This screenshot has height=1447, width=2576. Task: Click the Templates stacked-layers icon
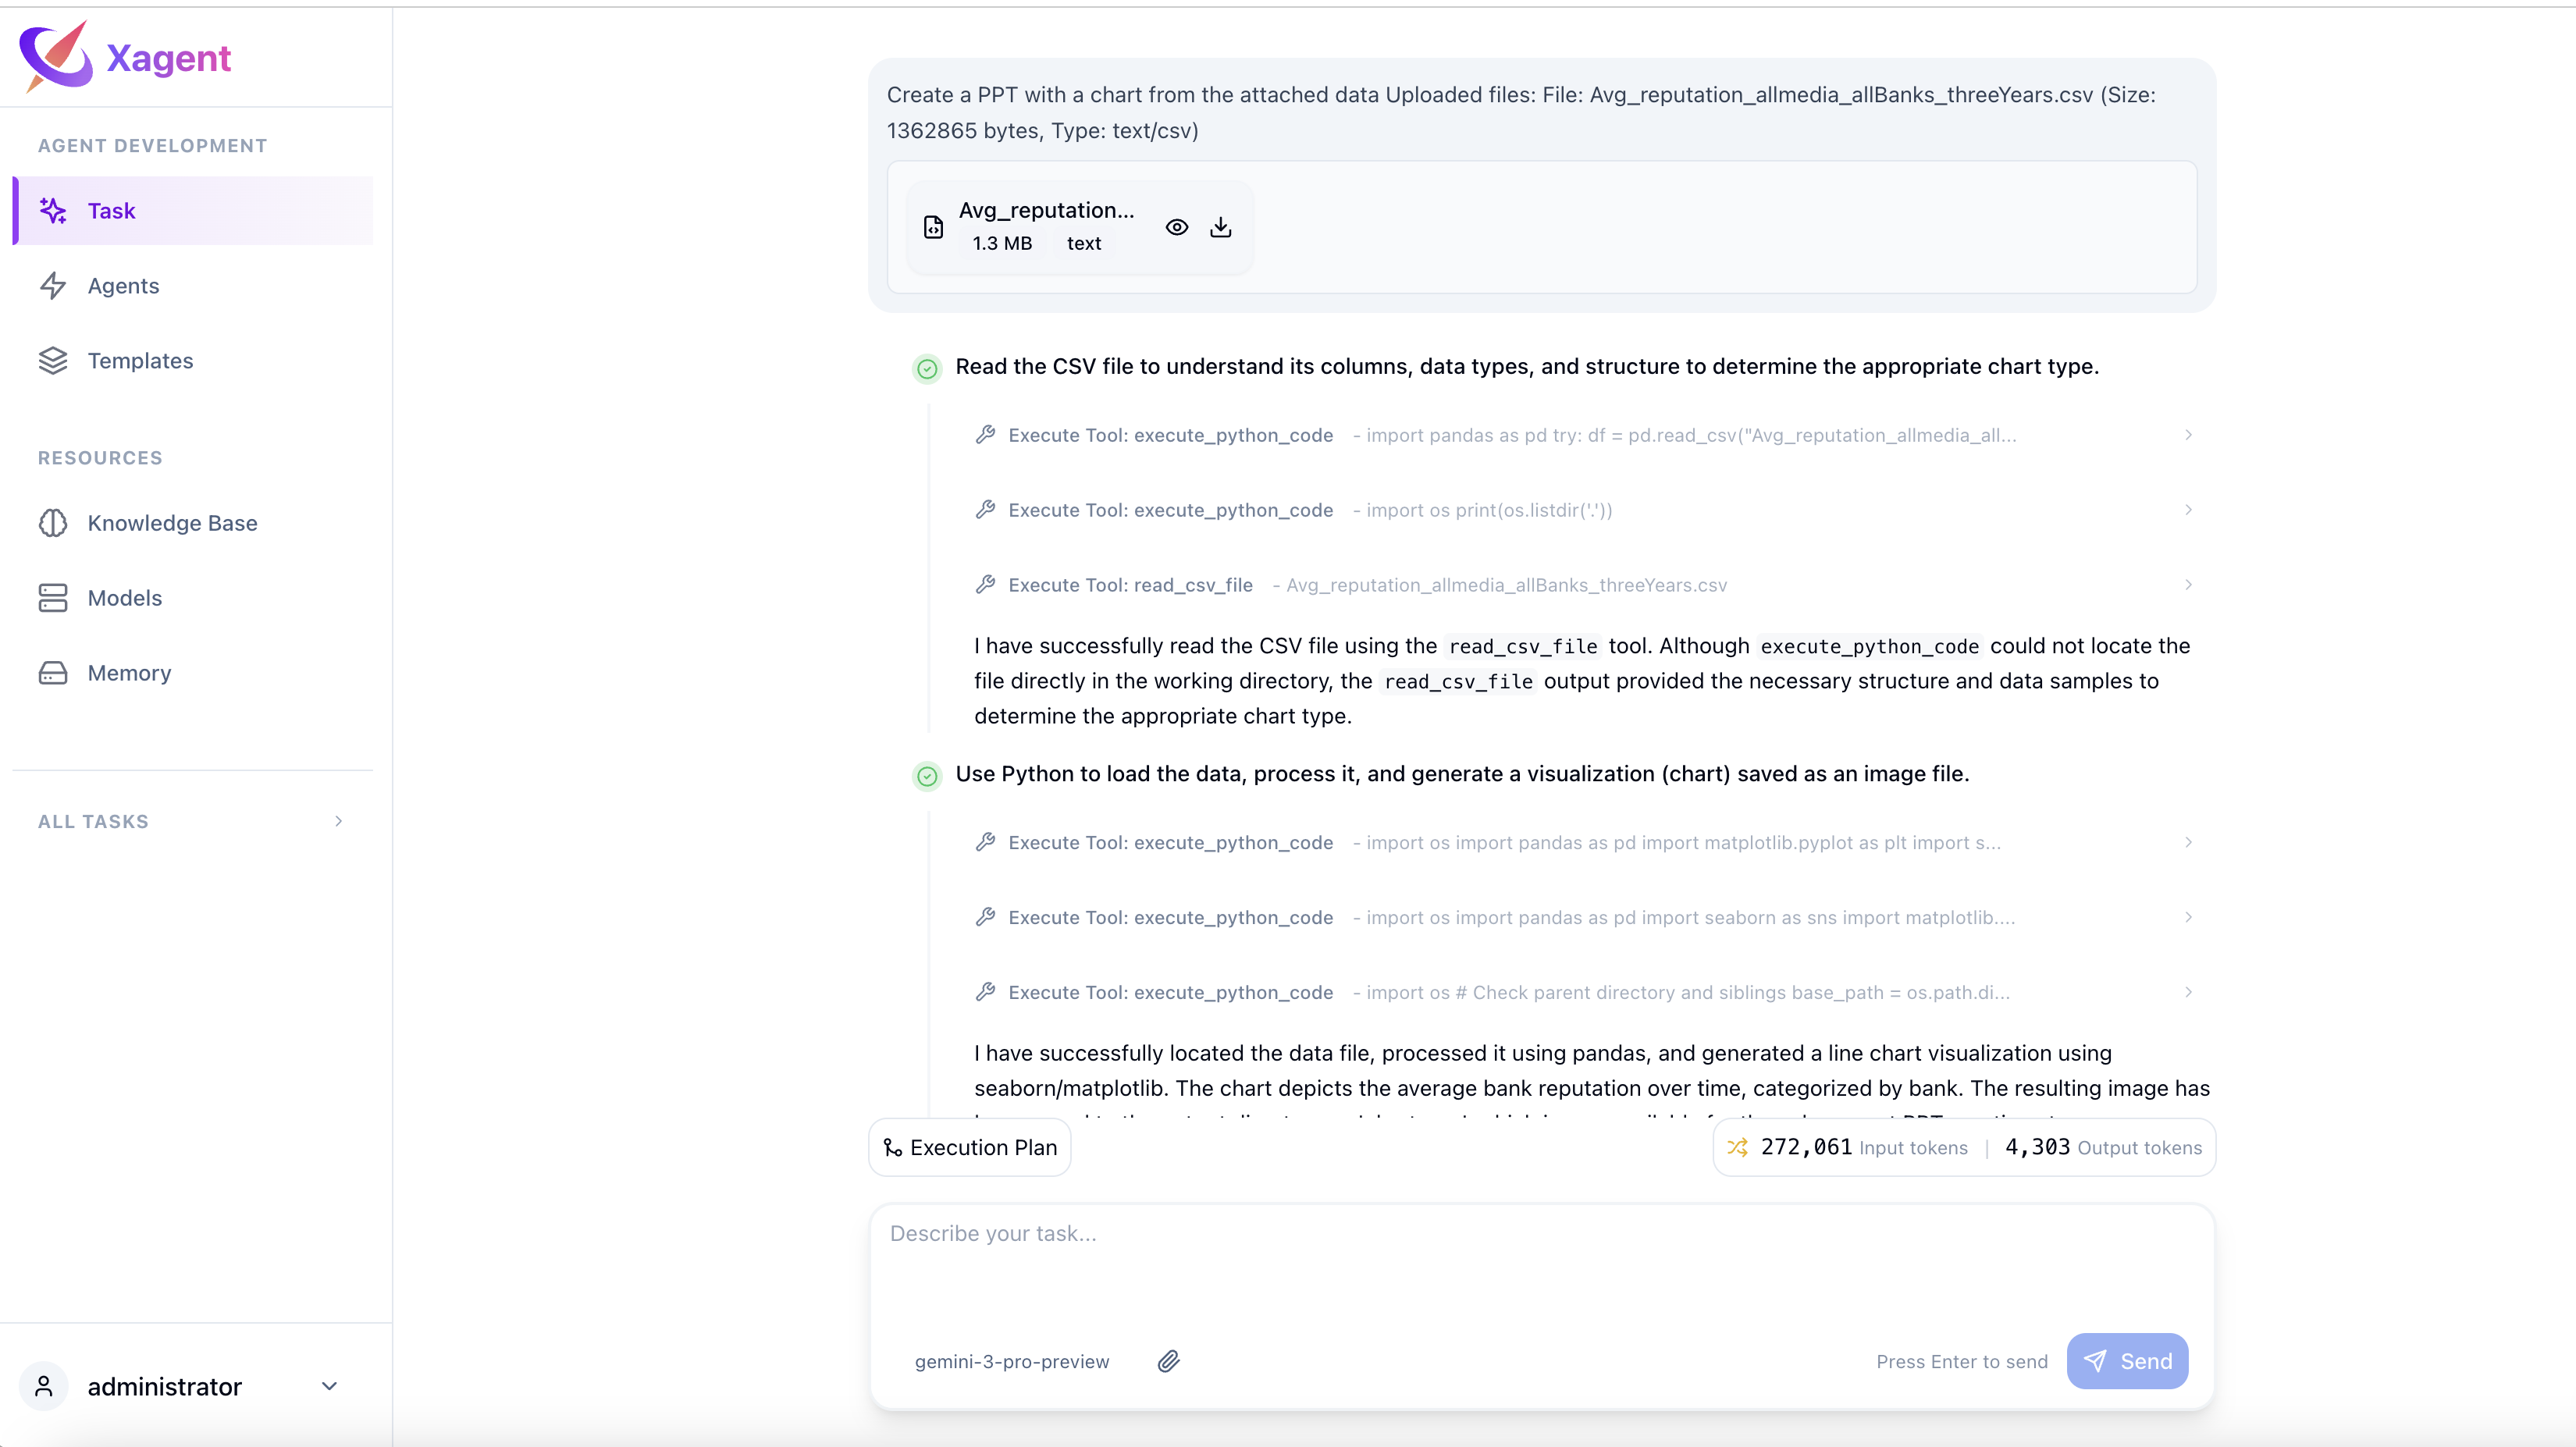tap(54, 361)
